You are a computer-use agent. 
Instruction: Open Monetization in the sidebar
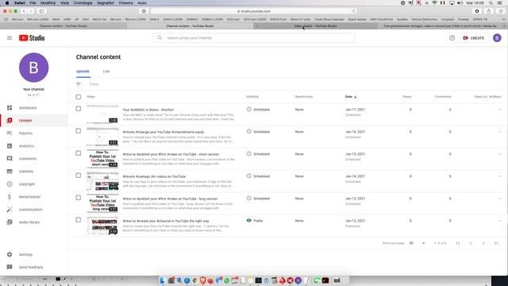pos(33,197)
